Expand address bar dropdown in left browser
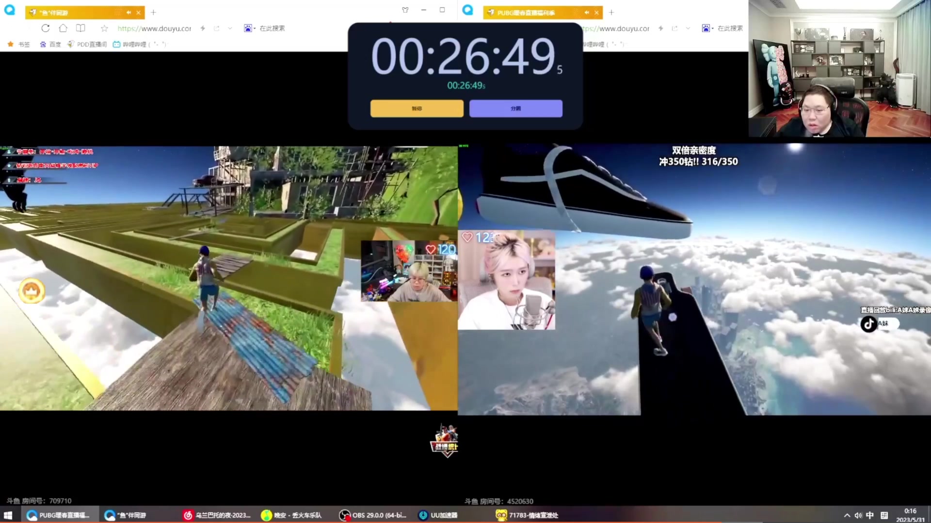This screenshot has width=931, height=523. tap(230, 29)
